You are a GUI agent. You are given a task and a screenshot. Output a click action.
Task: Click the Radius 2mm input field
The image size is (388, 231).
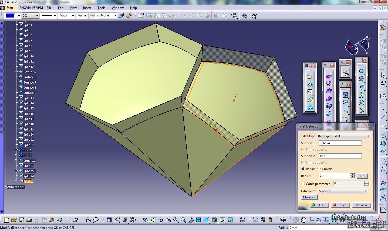click(x=334, y=176)
